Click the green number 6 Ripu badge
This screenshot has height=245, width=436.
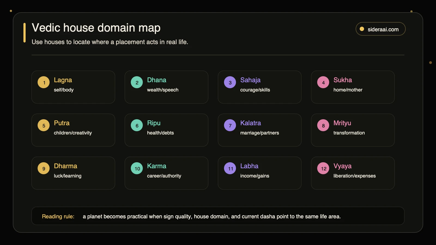click(137, 125)
